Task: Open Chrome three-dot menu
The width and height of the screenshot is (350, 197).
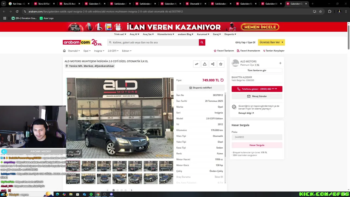Action: pos(346,11)
